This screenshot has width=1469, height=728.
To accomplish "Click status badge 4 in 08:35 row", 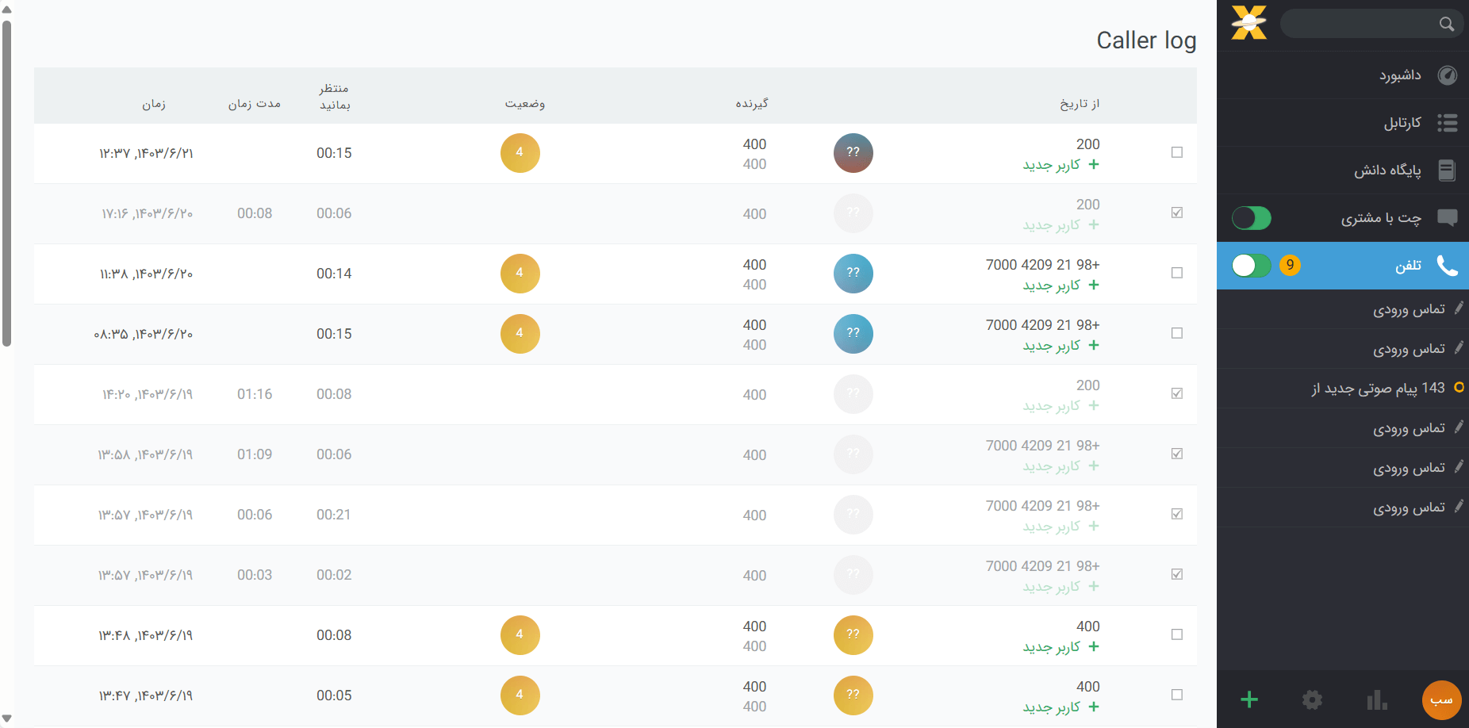I will point(520,334).
